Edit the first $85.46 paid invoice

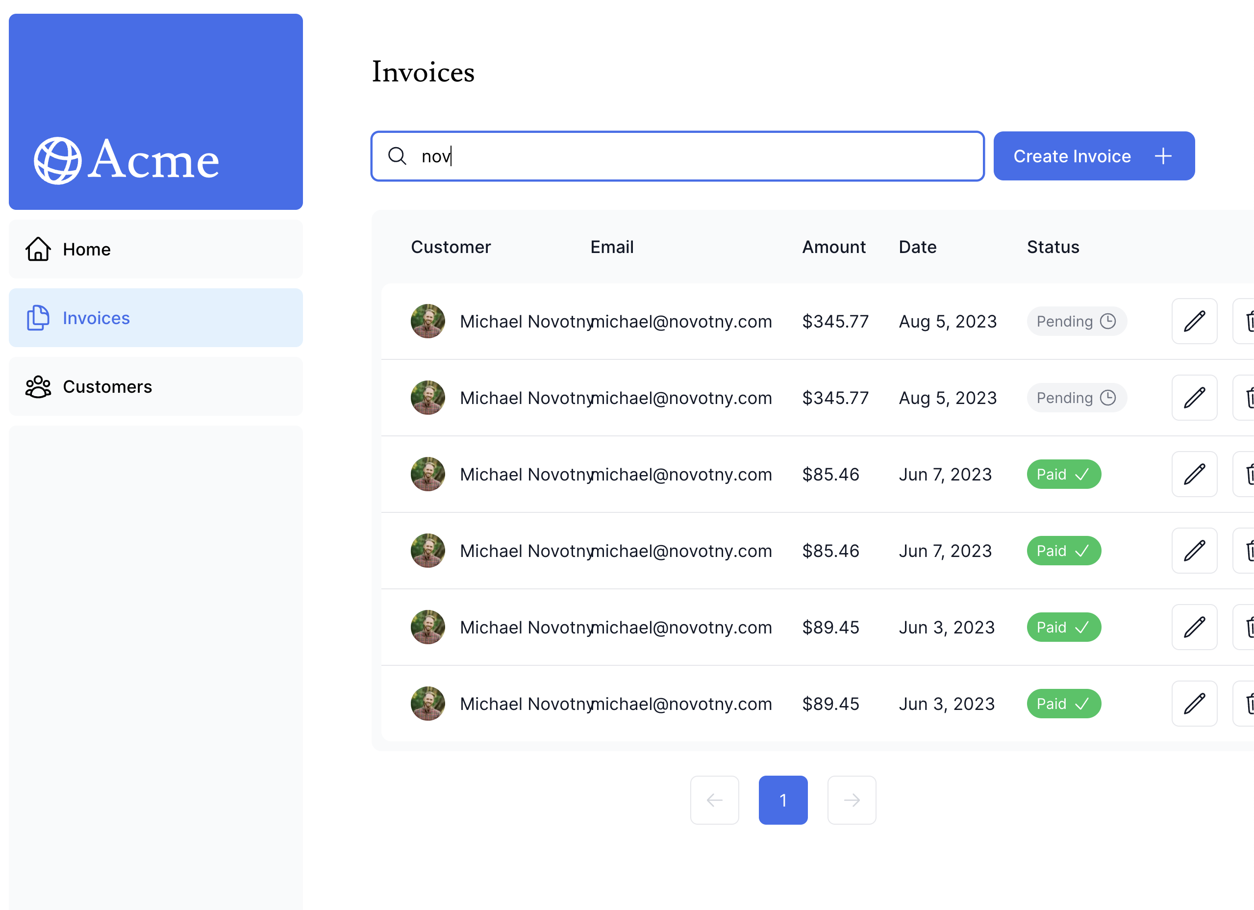1194,474
